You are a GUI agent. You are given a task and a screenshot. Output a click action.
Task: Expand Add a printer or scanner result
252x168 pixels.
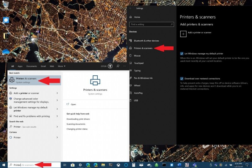[x=57, y=93]
